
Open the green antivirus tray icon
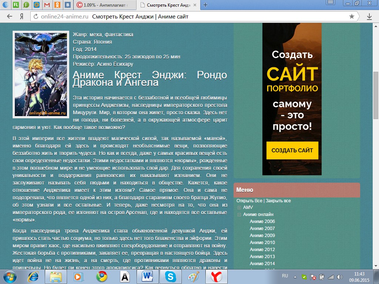(304, 277)
